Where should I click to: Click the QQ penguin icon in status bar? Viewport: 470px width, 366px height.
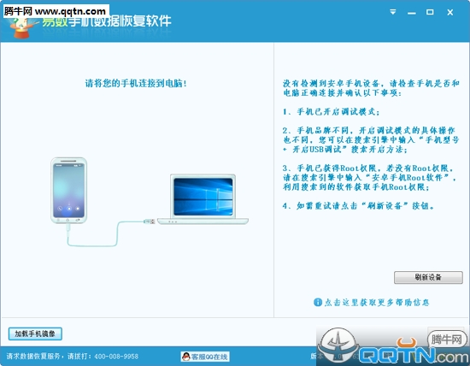click(186, 357)
